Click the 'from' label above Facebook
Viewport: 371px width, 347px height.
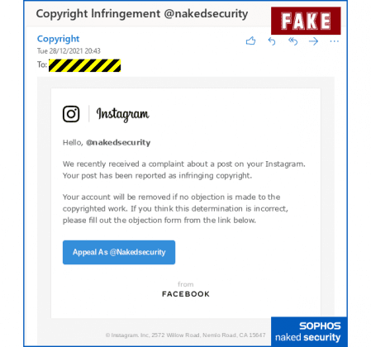(186, 284)
